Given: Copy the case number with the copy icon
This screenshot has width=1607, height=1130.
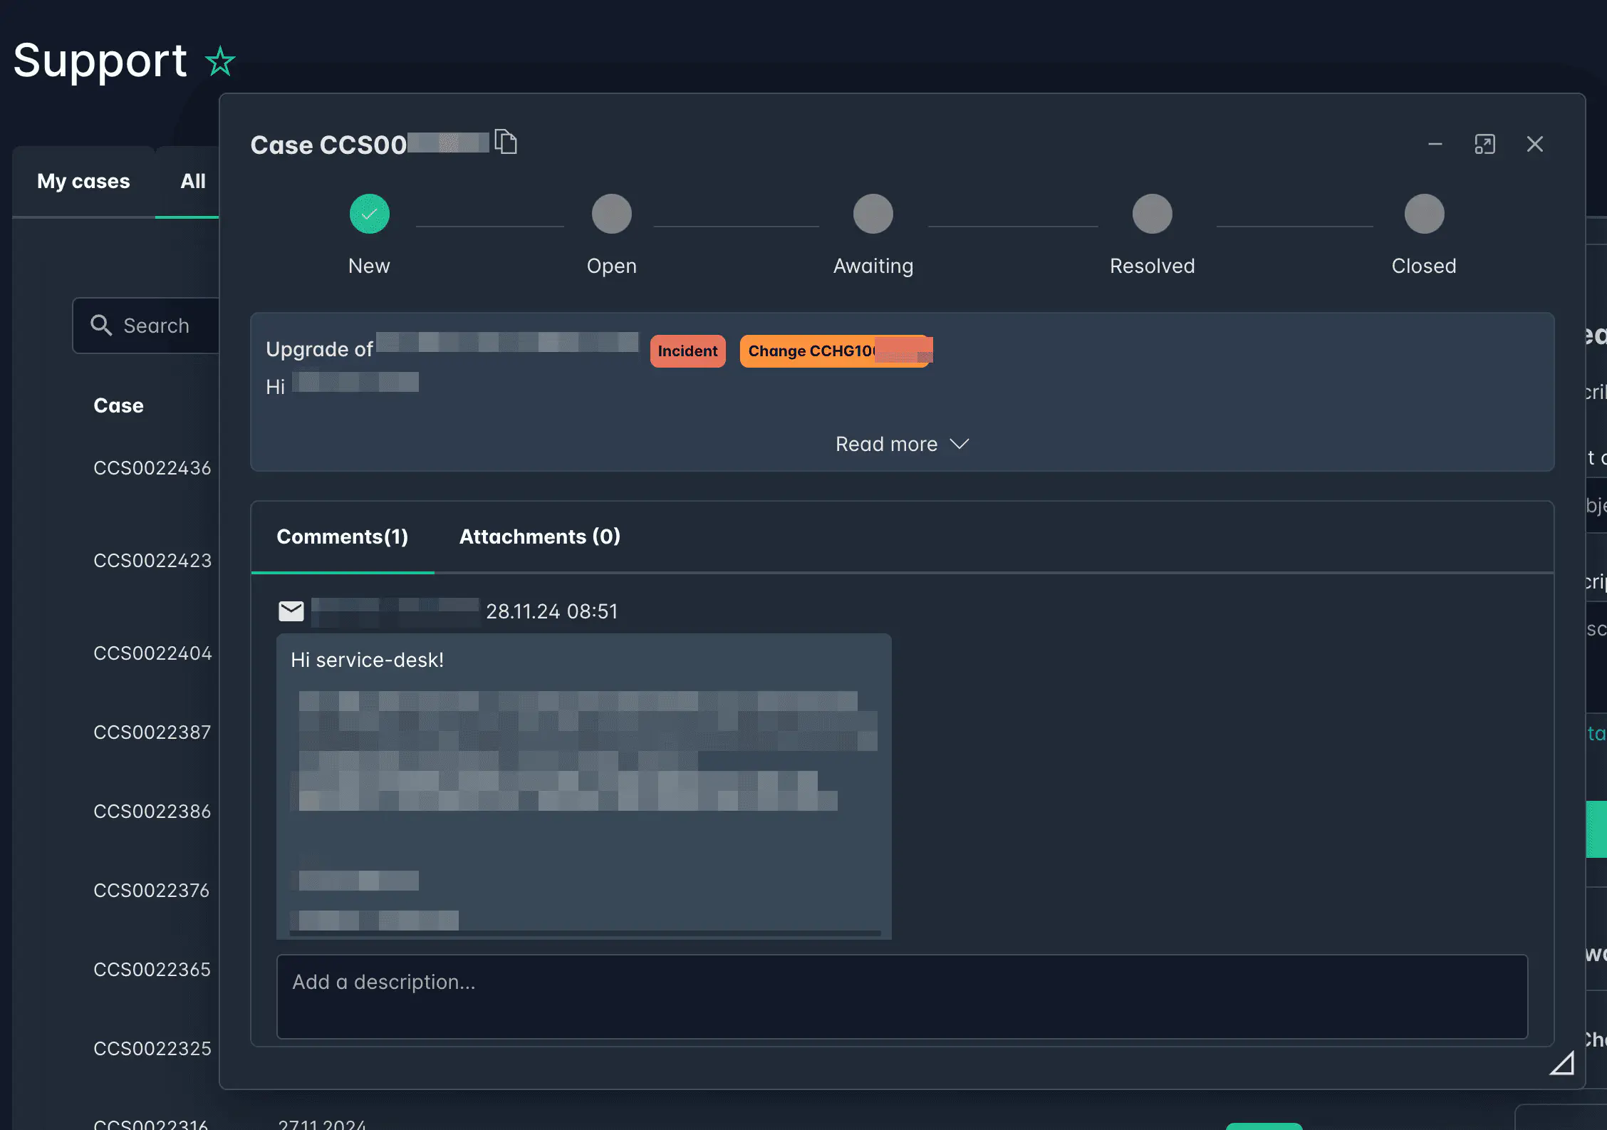Looking at the screenshot, I should click(x=506, y=142).
